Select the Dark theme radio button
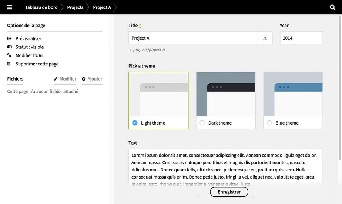 coord(202,123)
